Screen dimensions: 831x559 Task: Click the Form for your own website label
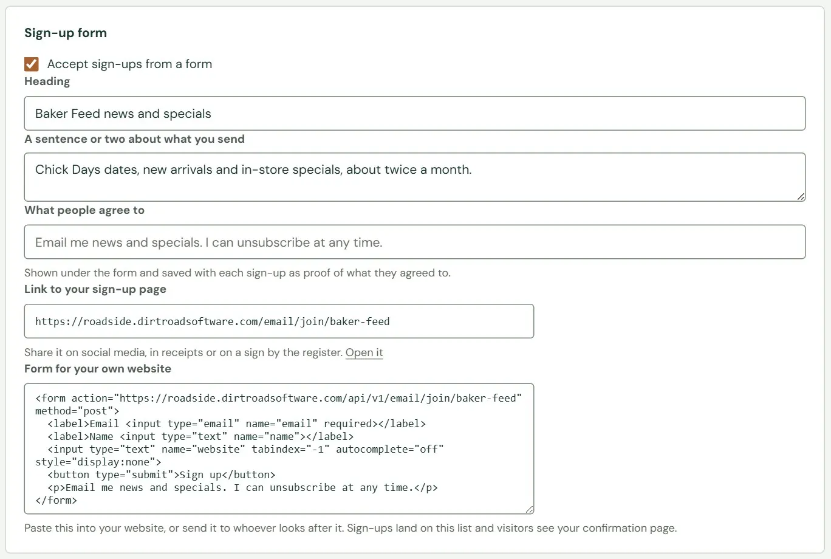tap(98, 369)
